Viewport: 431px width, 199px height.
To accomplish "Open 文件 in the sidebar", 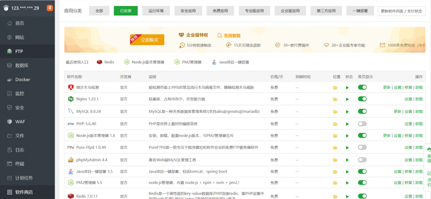I will pyautogui.click(x=27, y=136).
